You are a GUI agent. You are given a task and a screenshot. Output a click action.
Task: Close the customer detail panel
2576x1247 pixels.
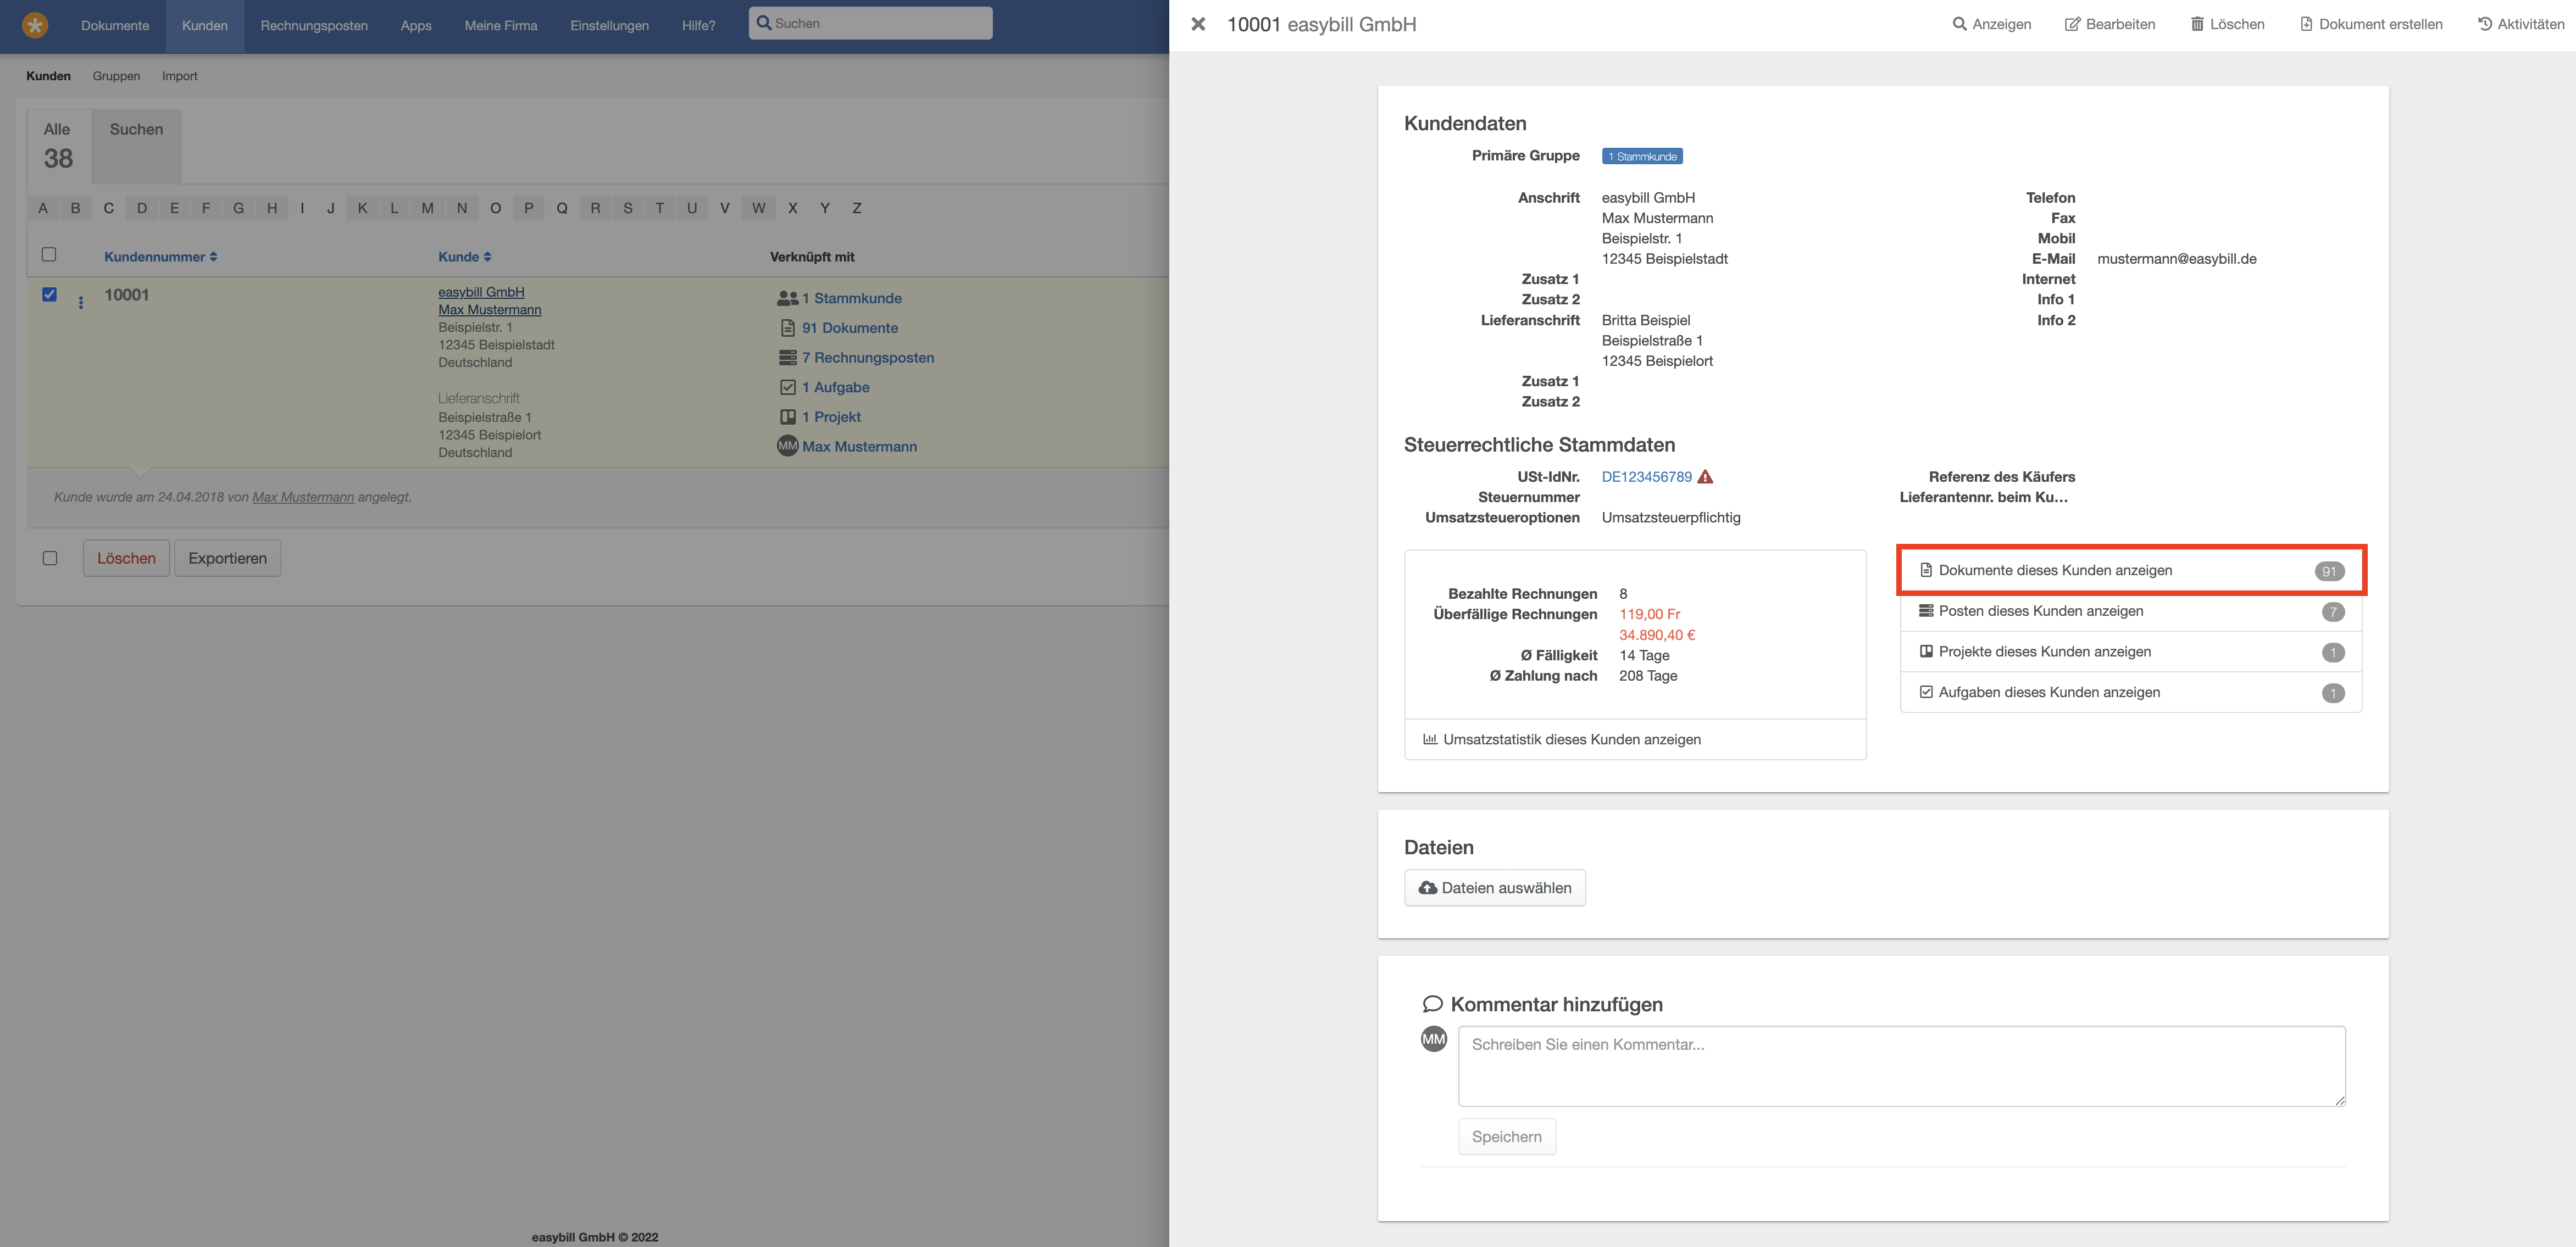(x=1197, y=24)
